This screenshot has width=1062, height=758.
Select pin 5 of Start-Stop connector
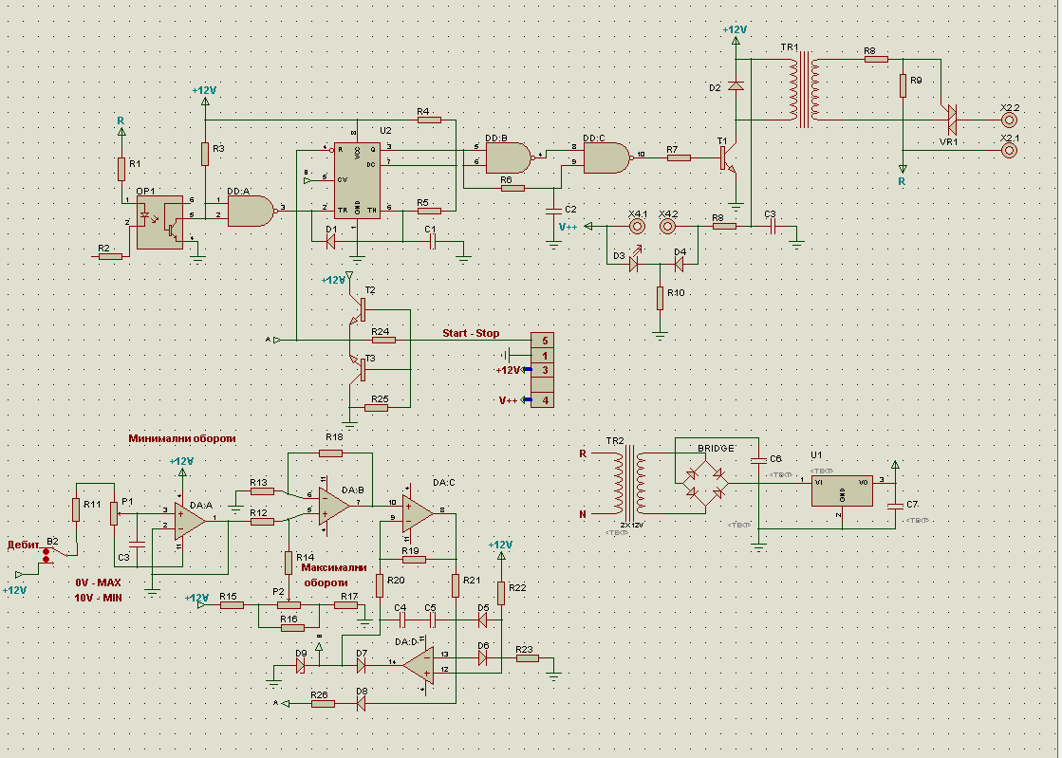(x=543, y=340)
